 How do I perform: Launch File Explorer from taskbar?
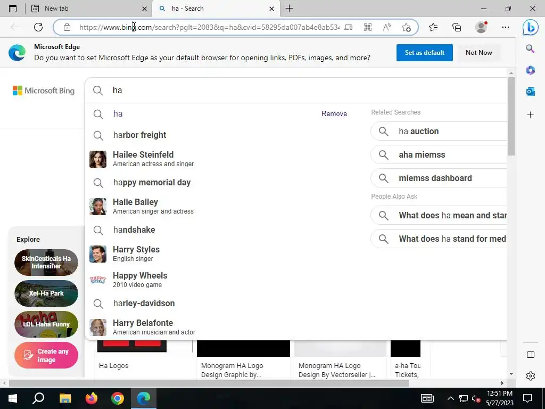click(65, 398)
